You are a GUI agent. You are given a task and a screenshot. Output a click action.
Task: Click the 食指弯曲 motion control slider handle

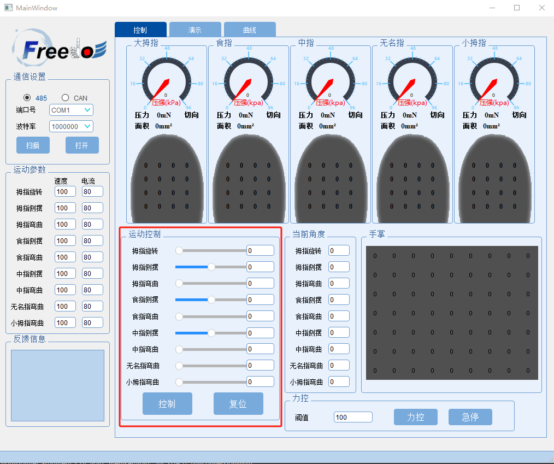click(x=179, y=316)
